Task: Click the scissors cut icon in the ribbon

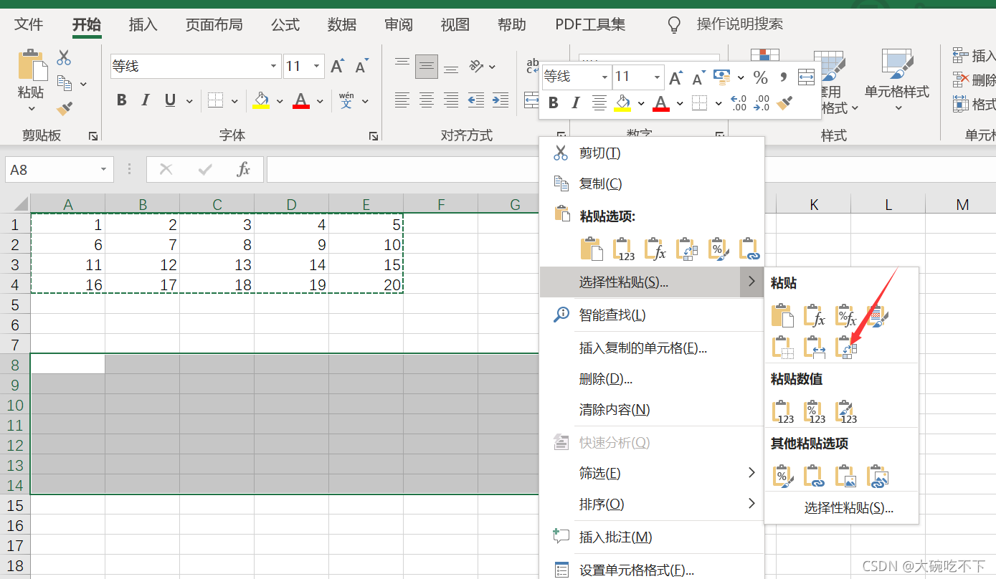Action: (64, 57)
